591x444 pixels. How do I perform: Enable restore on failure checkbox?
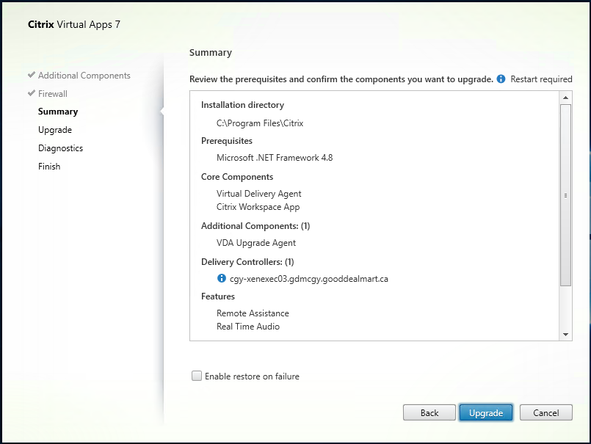coord(197,376)
